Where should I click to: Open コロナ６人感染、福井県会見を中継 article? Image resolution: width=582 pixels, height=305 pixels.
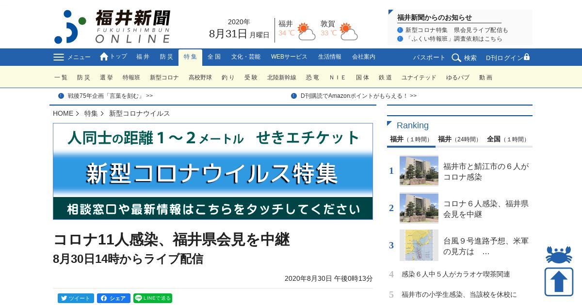pos(486,209)
